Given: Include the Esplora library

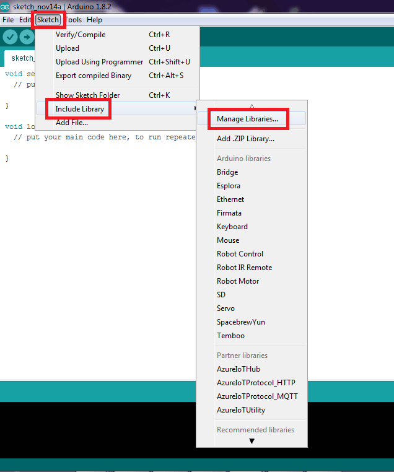Looking at the screenshot, I should [252, 186].
